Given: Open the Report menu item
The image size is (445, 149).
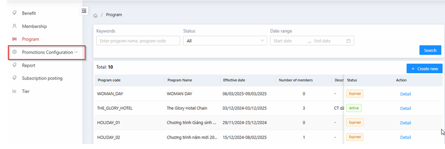Looking at the screenshot, I should (29, 65).
